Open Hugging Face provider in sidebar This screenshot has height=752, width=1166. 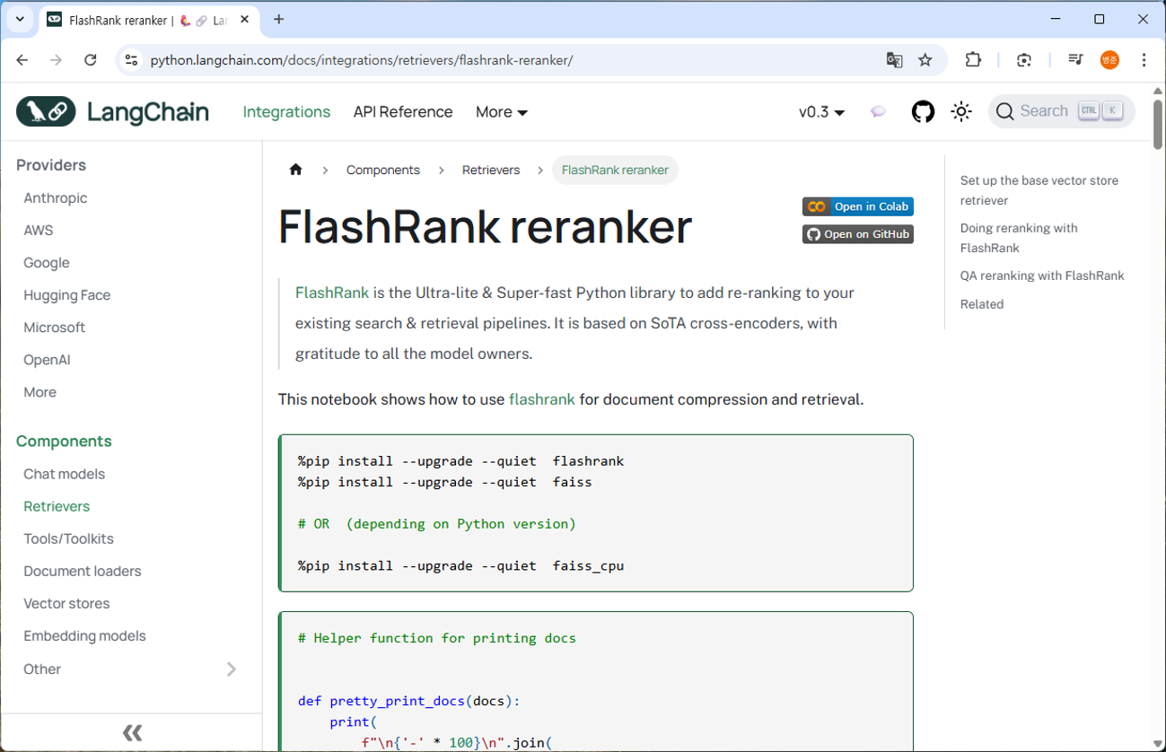(x=67, y=294)
